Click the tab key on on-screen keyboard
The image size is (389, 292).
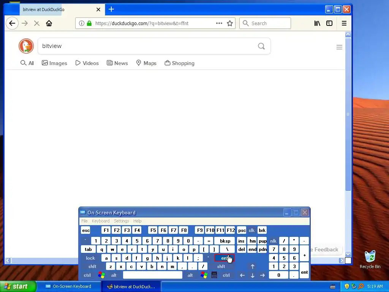pyautogui.click(x=88, y=249)
